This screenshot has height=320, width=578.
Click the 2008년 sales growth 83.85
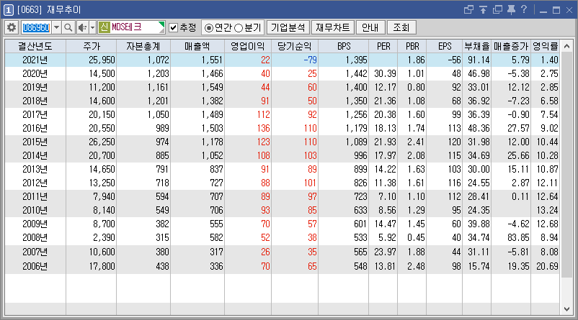[518, 237]
